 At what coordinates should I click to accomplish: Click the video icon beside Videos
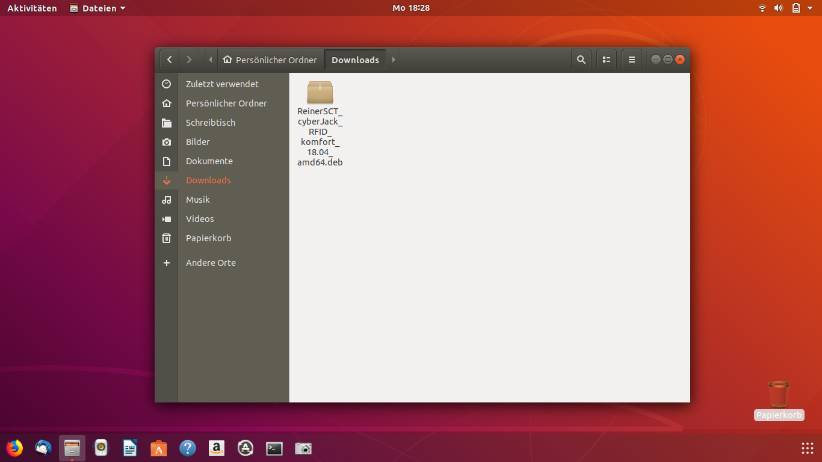167,219
